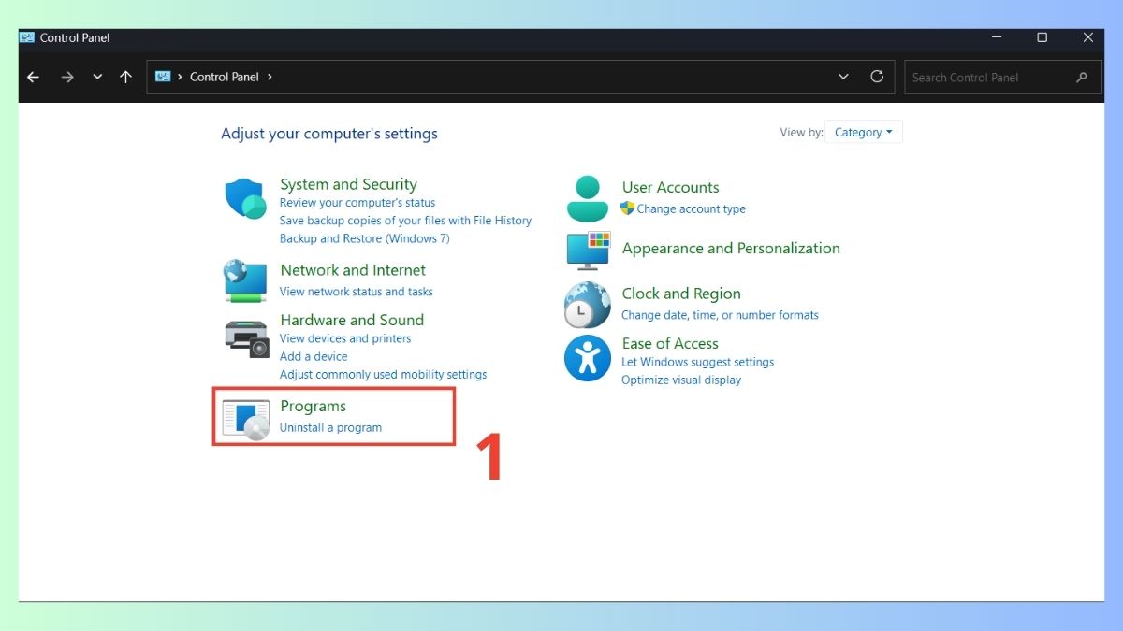Open Hardware and Sound heading
Viewport: 1123px width, 631px height.
click(352, 320)
